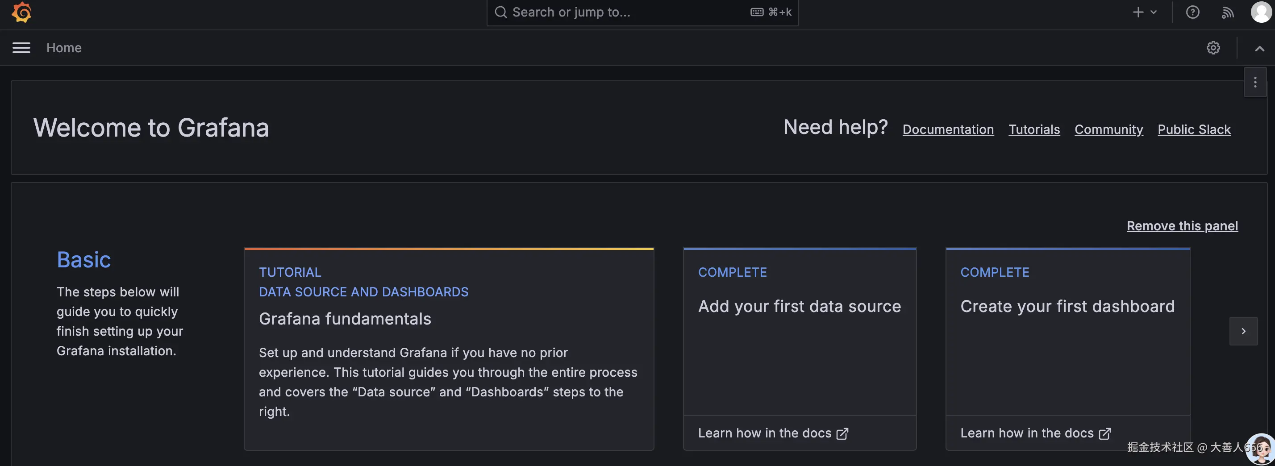Open the user profile avatar
The width and height of the screenshot is (1275, 466).
(x=1261, y=12)
